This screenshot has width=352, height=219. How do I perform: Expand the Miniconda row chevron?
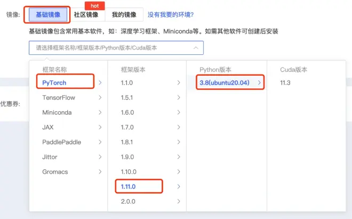pos(100,112)
